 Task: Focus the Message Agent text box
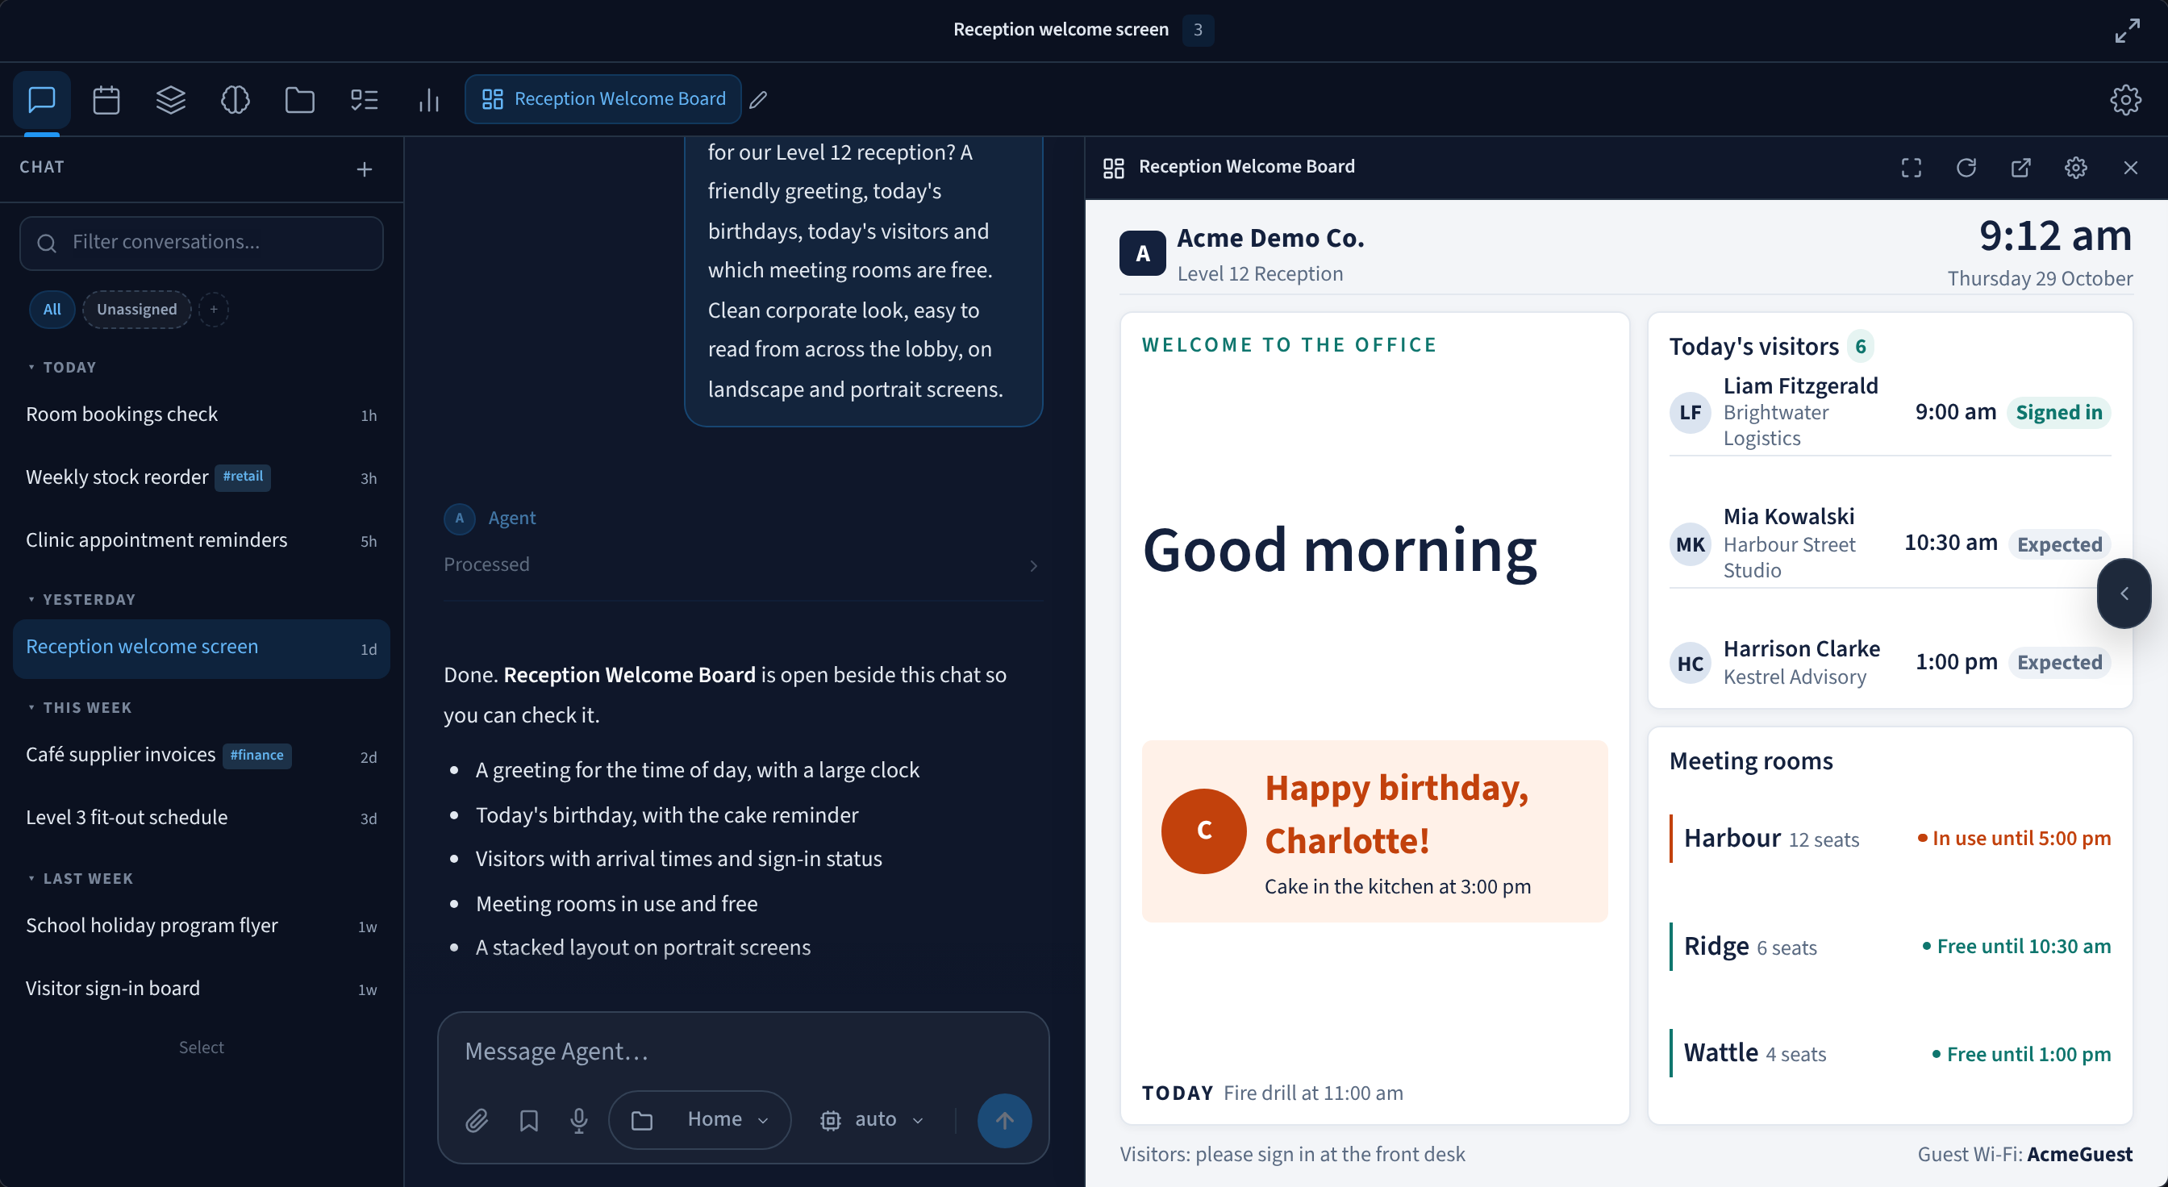(x=743, y=1052)
